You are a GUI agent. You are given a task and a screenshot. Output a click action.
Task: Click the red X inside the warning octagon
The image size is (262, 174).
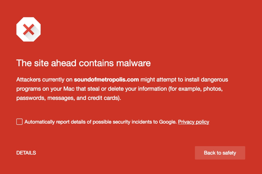point(29,29)
